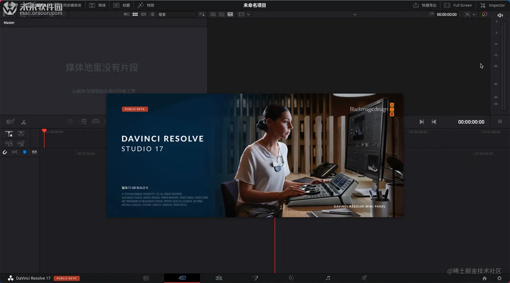Screen dimensions: 510x283
Task: Switch to the Media page
Action: point(146,278)
